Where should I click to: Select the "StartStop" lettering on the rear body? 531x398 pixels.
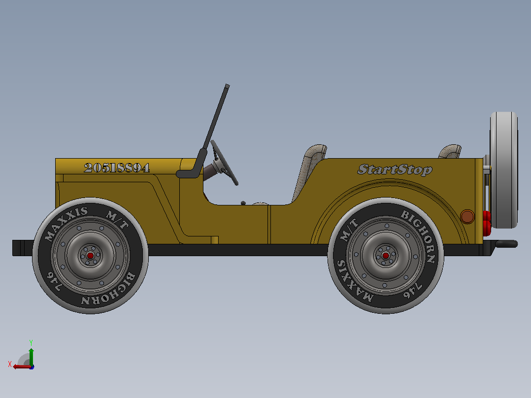point(395,170)
